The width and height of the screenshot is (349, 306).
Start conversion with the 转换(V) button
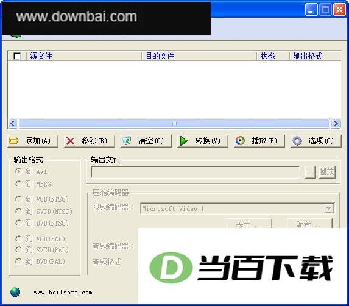coord(203,141)
